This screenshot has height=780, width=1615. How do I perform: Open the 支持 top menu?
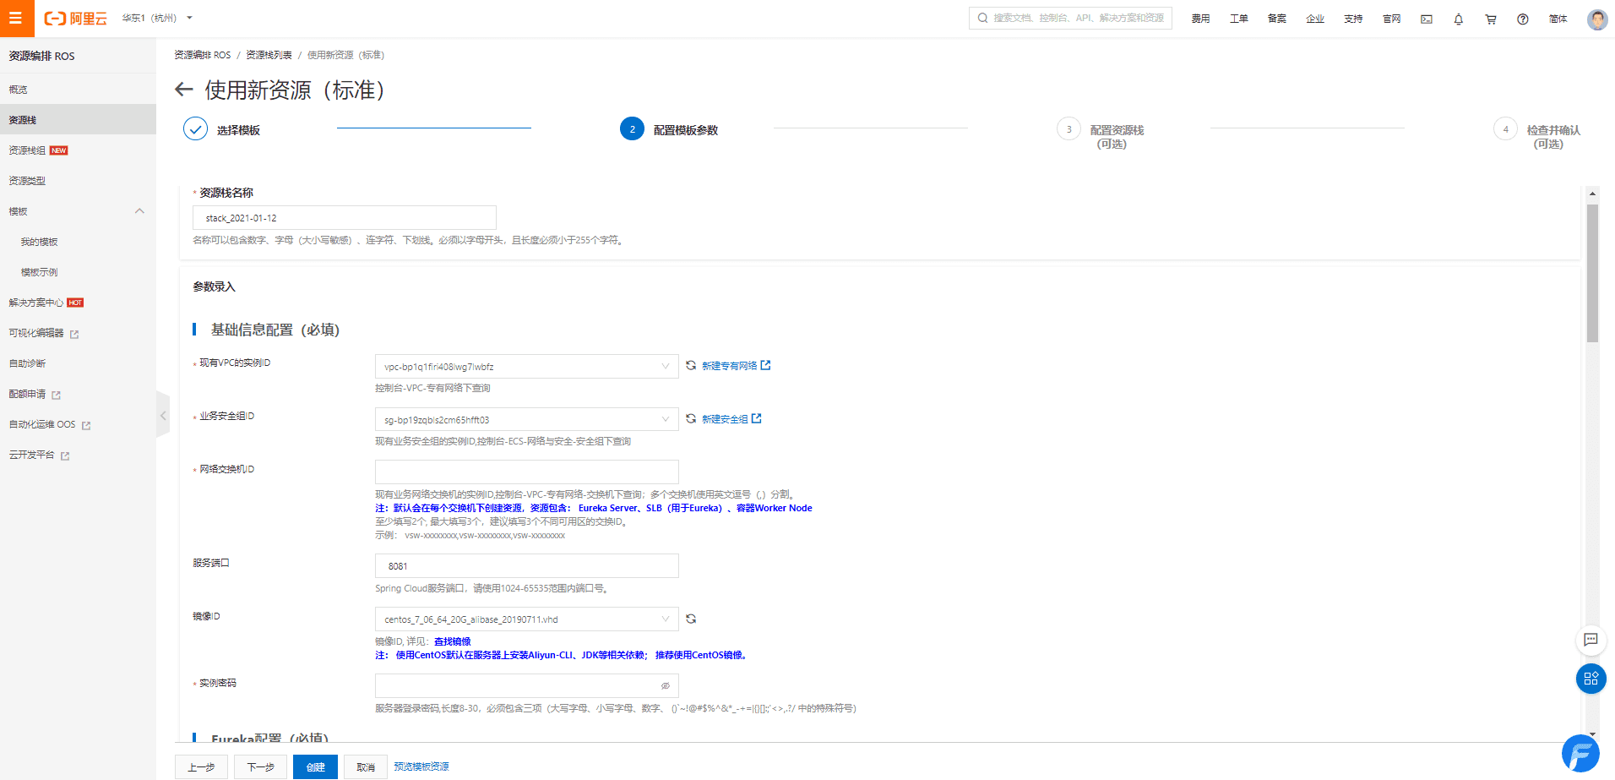1353,19
